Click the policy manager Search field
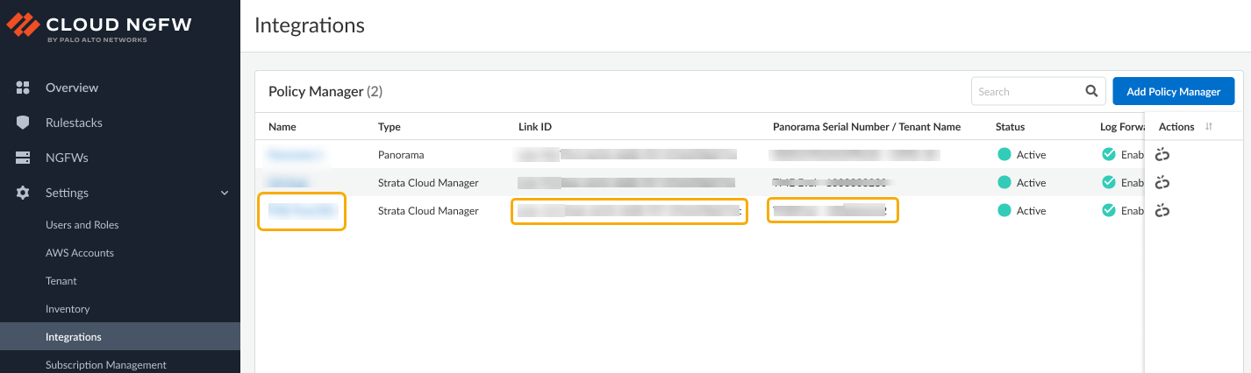This screenshot has width=1251, height=373. (1026, 91)
